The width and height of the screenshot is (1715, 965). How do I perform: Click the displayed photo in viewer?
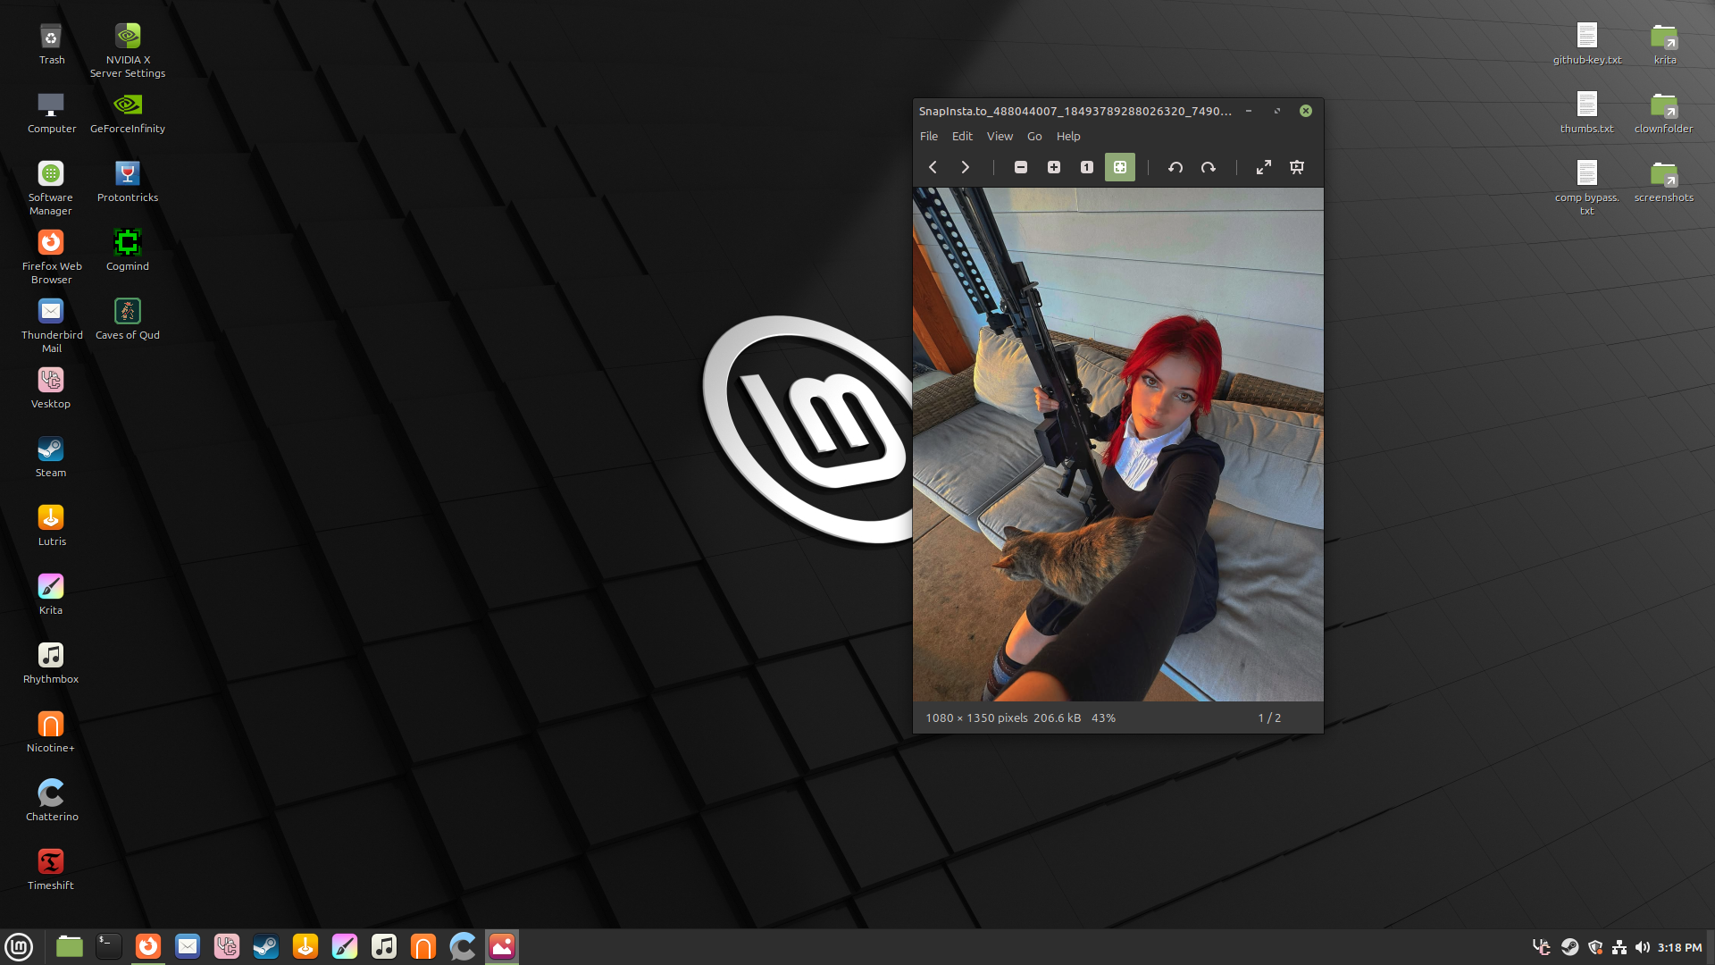pyautogui.click(x=1118, y=444)
